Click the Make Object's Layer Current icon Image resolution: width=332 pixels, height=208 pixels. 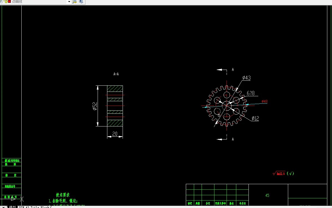[75, 2]
